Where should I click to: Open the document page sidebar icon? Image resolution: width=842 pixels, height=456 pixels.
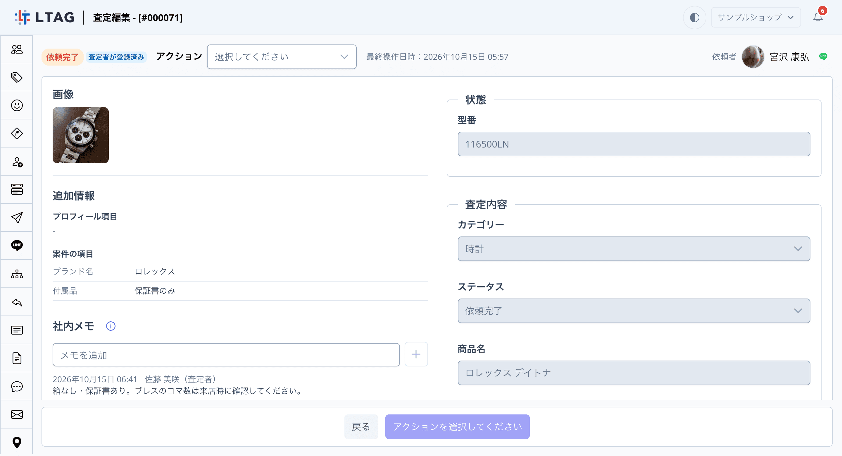17,358
